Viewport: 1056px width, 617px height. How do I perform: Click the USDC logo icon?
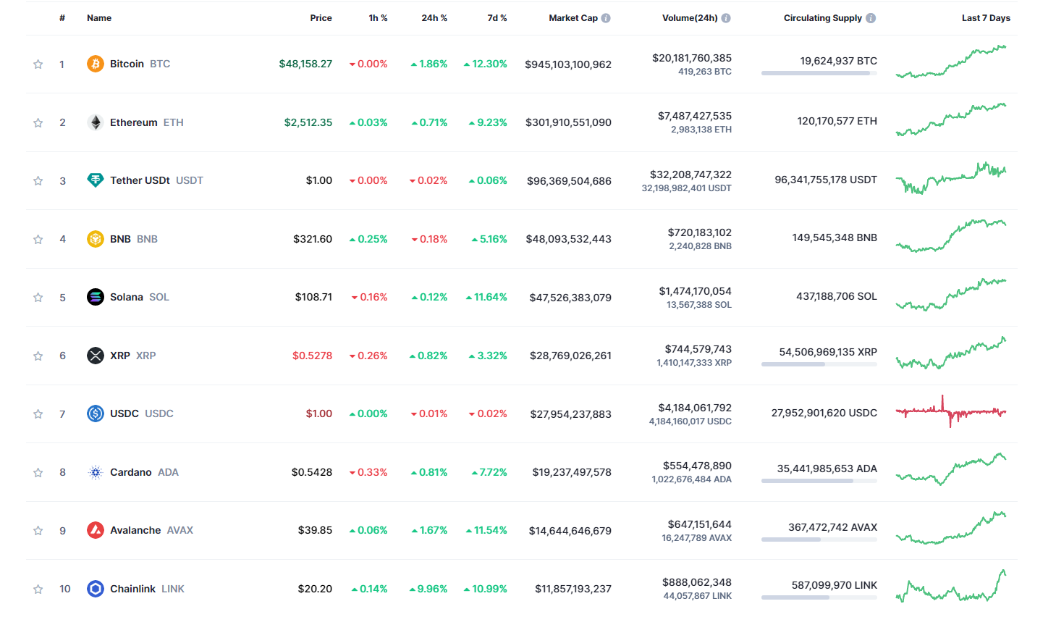[x=96, y=414]
